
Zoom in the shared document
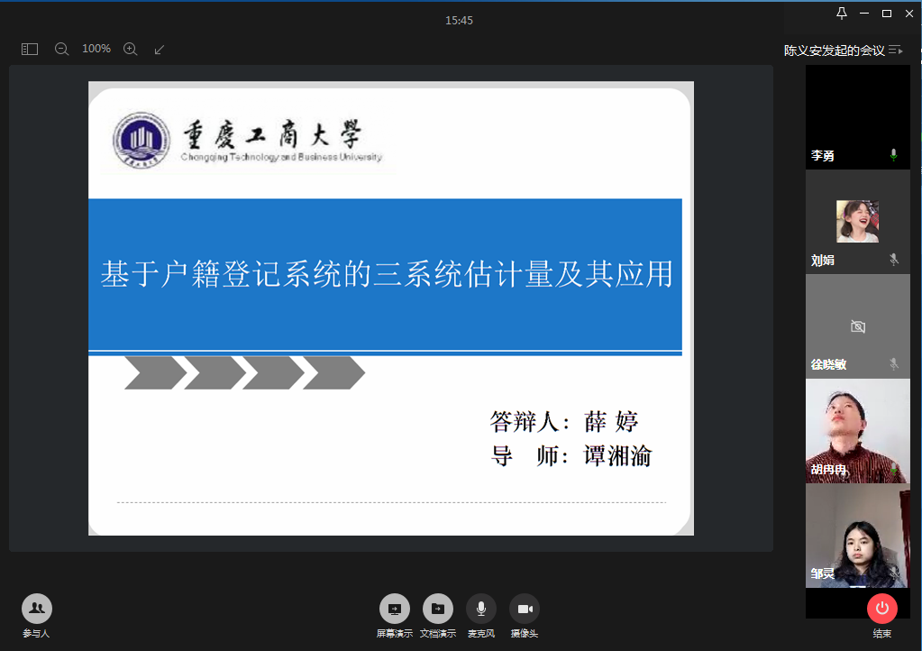(130, 50)
